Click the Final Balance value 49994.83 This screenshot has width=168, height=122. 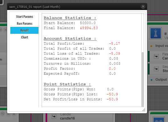coord(89,28)
